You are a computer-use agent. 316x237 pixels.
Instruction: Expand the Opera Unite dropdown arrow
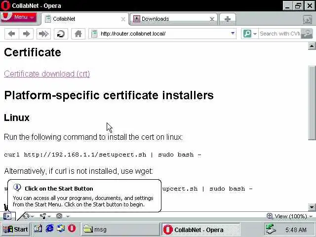pyautogui.click(x=50, y=217)
